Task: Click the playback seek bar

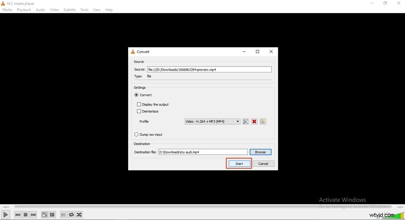Action: click(203, 206)
